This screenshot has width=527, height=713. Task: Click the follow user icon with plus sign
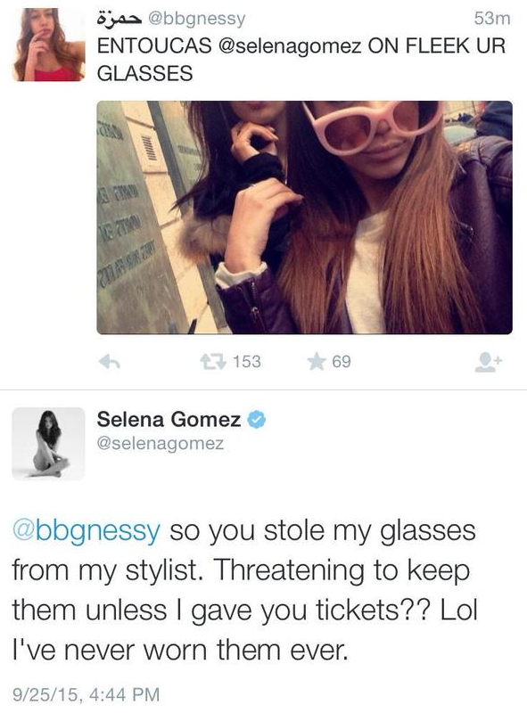tap(488, 363)
